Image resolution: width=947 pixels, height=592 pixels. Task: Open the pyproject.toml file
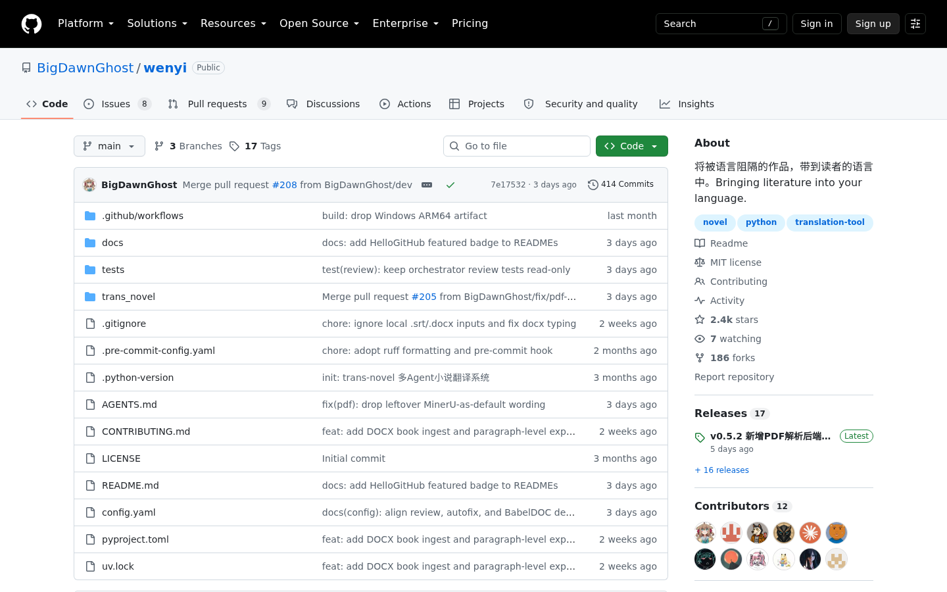click(x=135, y=539)
